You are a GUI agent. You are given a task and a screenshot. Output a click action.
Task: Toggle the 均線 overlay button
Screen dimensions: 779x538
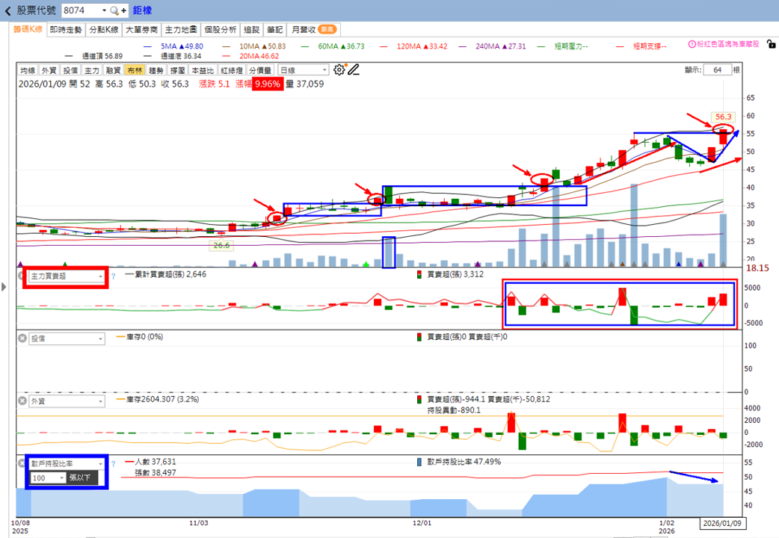[28, 70]
